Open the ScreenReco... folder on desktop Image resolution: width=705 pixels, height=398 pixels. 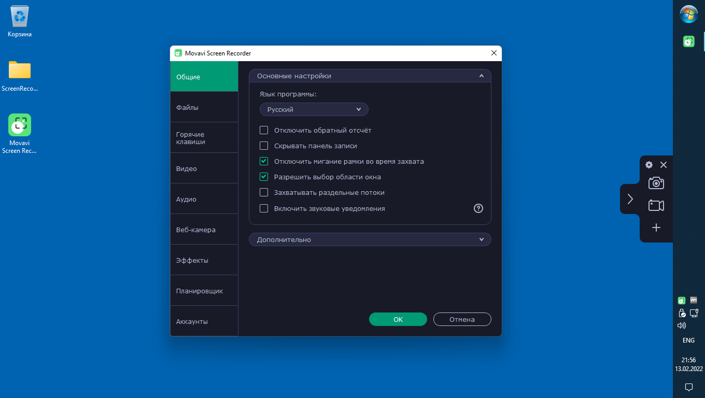pyautogui.click(x=20, y=76)
